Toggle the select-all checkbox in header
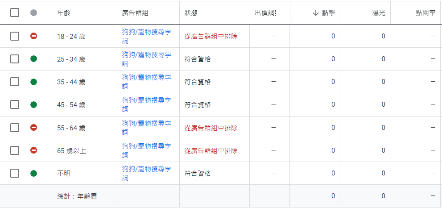Screen dimensions: 442x208 click(x=15, y=12)
